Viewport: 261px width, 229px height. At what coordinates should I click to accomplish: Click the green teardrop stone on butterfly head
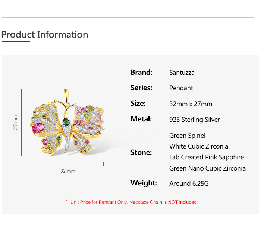coord(66,122)
